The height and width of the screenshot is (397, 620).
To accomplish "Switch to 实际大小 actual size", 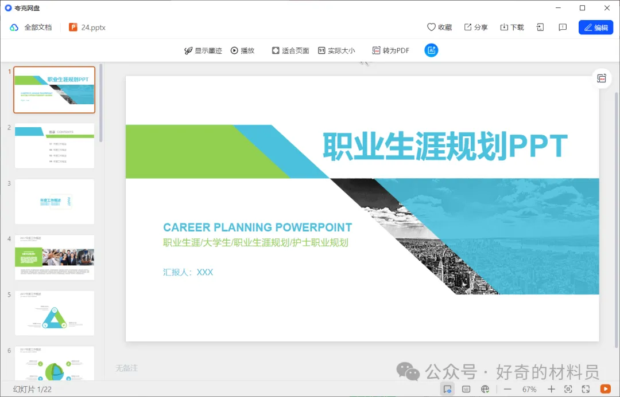I will [336, 50].
